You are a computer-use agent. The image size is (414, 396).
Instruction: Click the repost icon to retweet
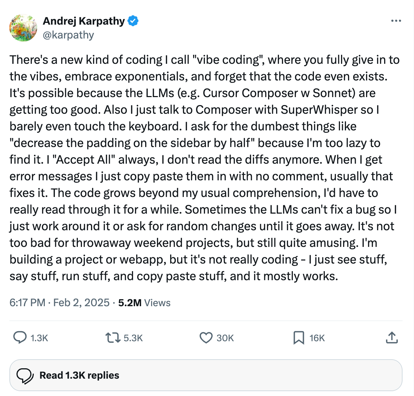pyautogui.click(x=113, y=337)
